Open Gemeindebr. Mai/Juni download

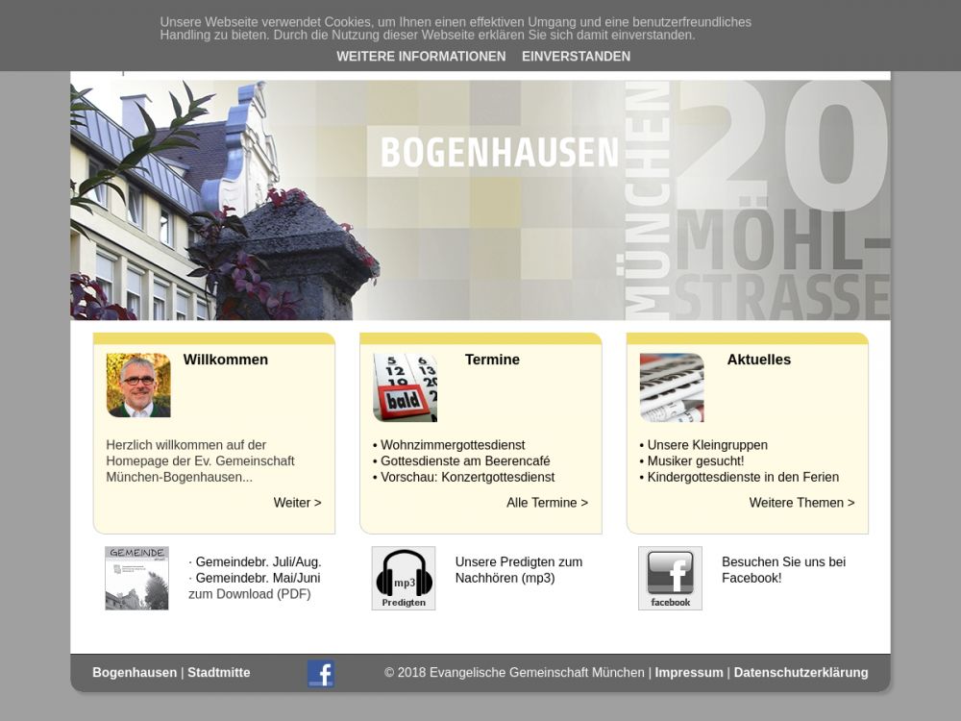pyautogui.click(x=258, y=578)
